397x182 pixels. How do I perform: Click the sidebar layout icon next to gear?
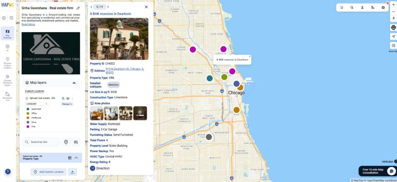[x=11, y=18]
